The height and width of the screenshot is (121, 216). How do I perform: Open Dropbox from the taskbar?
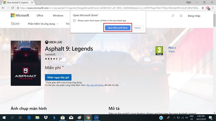46,118
